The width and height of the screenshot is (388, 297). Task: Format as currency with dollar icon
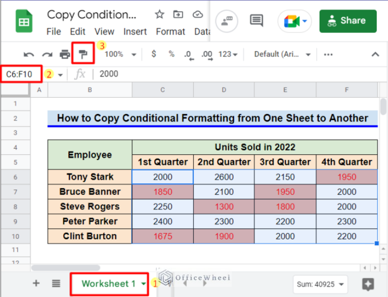pyautogui.click(x=154, y=54)
